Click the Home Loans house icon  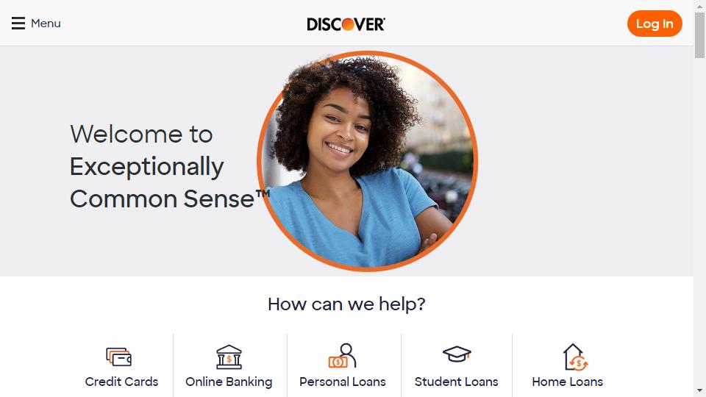pos(575,357)
